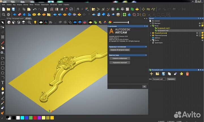The height and width of the screenshot is (122, 204).
Task: Switch to the 2D Вид - Растровый слой 1 tab
Action: click(15, 18)
